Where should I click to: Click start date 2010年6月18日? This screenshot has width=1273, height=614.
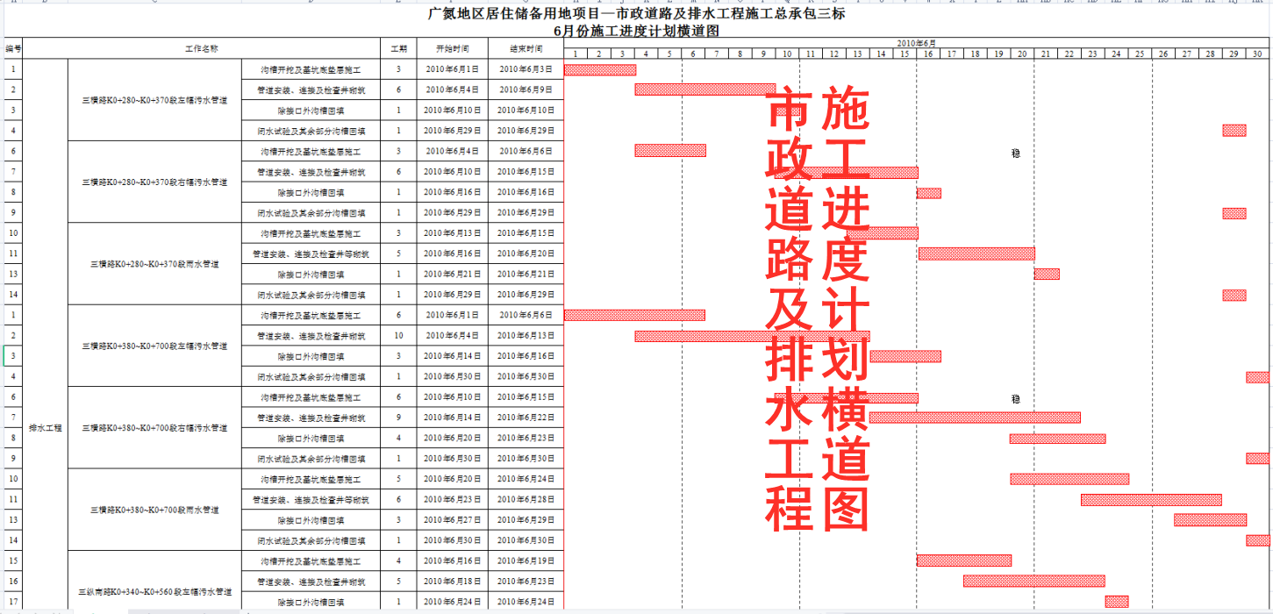(x=453, y=582)
